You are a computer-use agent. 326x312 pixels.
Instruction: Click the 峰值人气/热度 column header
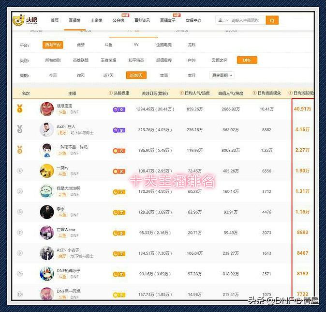(x=231, y=94)
